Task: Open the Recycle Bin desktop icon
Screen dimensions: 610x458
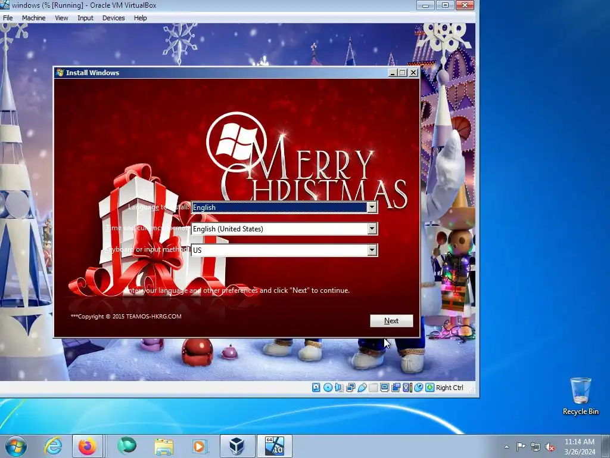Action: click(580, 396)
